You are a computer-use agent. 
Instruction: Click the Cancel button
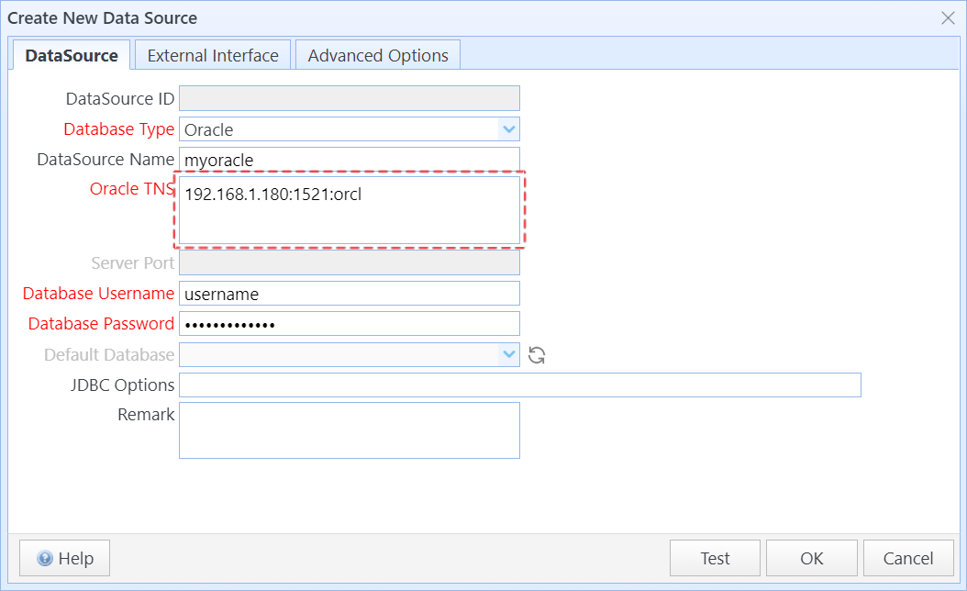907,558
